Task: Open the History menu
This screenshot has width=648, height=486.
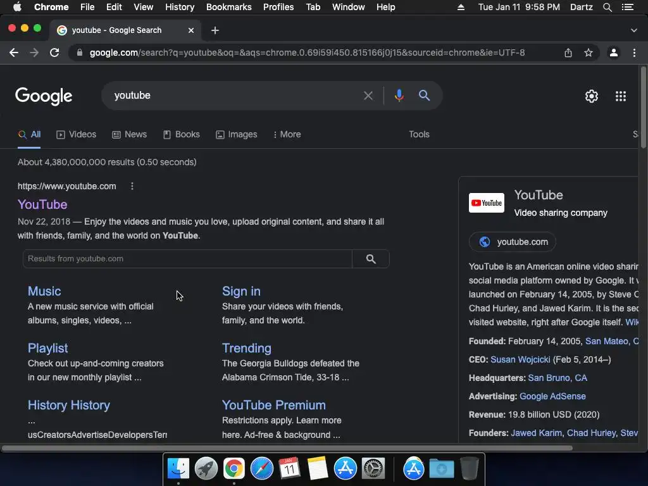Action: (x=180, y=7)
